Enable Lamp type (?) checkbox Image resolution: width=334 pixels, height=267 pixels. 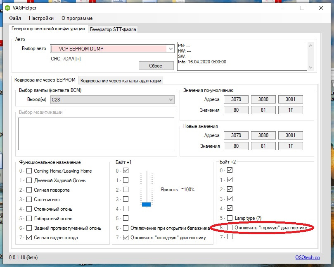click(x=230, y=218)
